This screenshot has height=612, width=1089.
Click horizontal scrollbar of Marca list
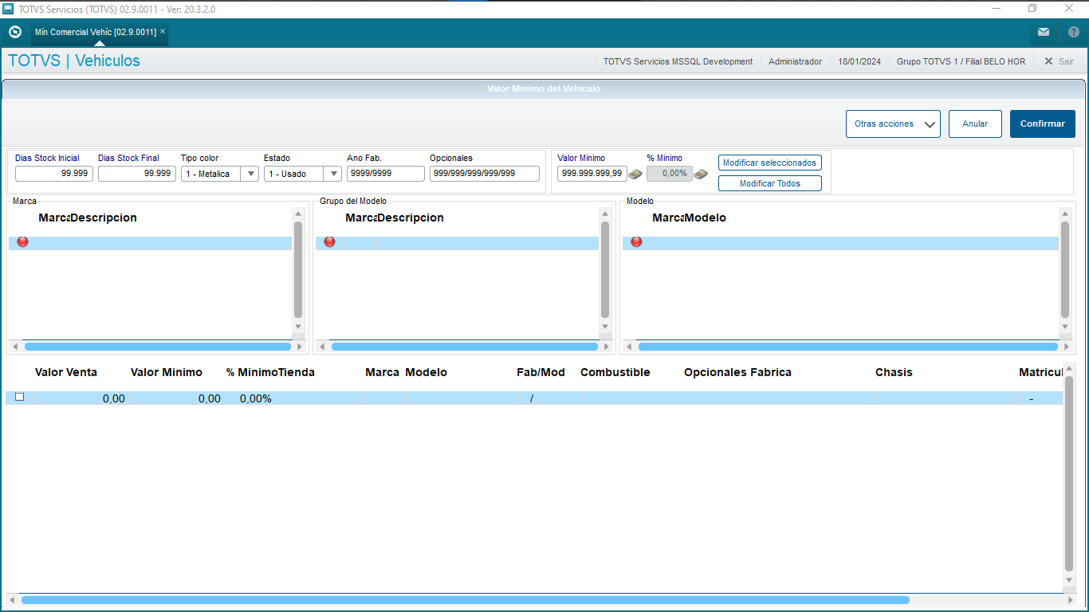point(158,347)
